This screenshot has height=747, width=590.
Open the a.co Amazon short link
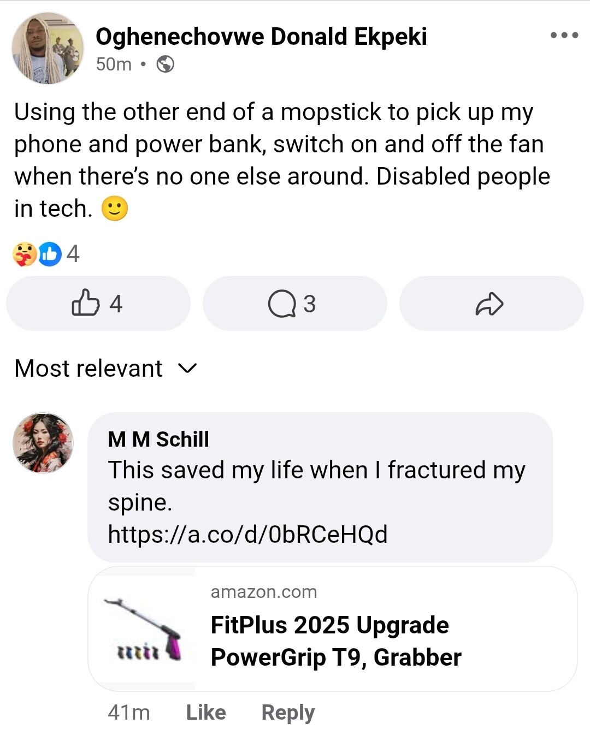pyautogui.click(x=247, y=534)
